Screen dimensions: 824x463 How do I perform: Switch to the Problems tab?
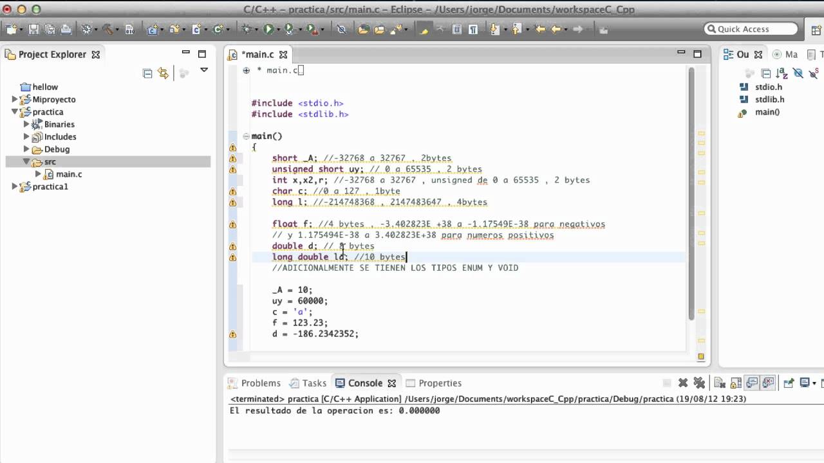(x=254, y=383)
